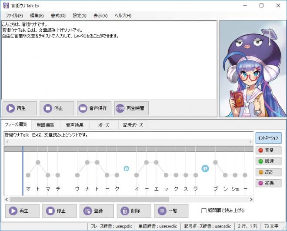Click フレーズ辞書 : user.pdic in status bar
The image size is (287, 231).
pyautogui.click(x=111, y=226)
